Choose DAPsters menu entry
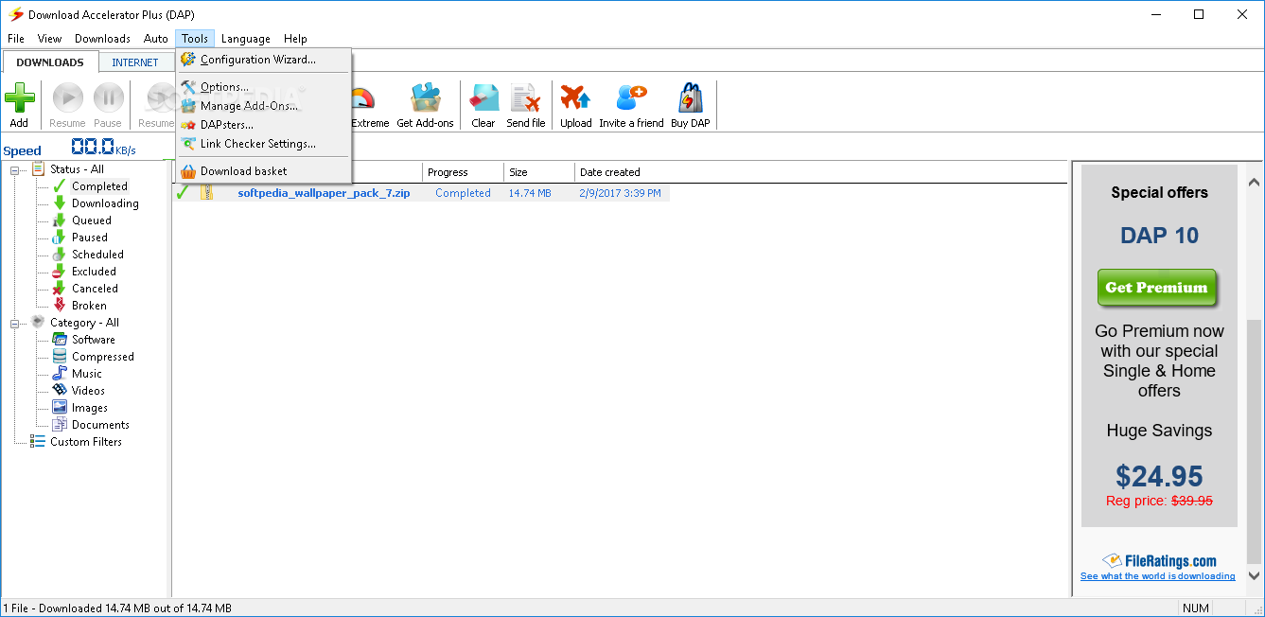 click(x=264, y=125)
